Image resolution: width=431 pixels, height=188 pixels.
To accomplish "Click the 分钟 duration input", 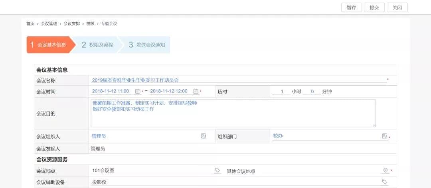I will click(312, 91).
